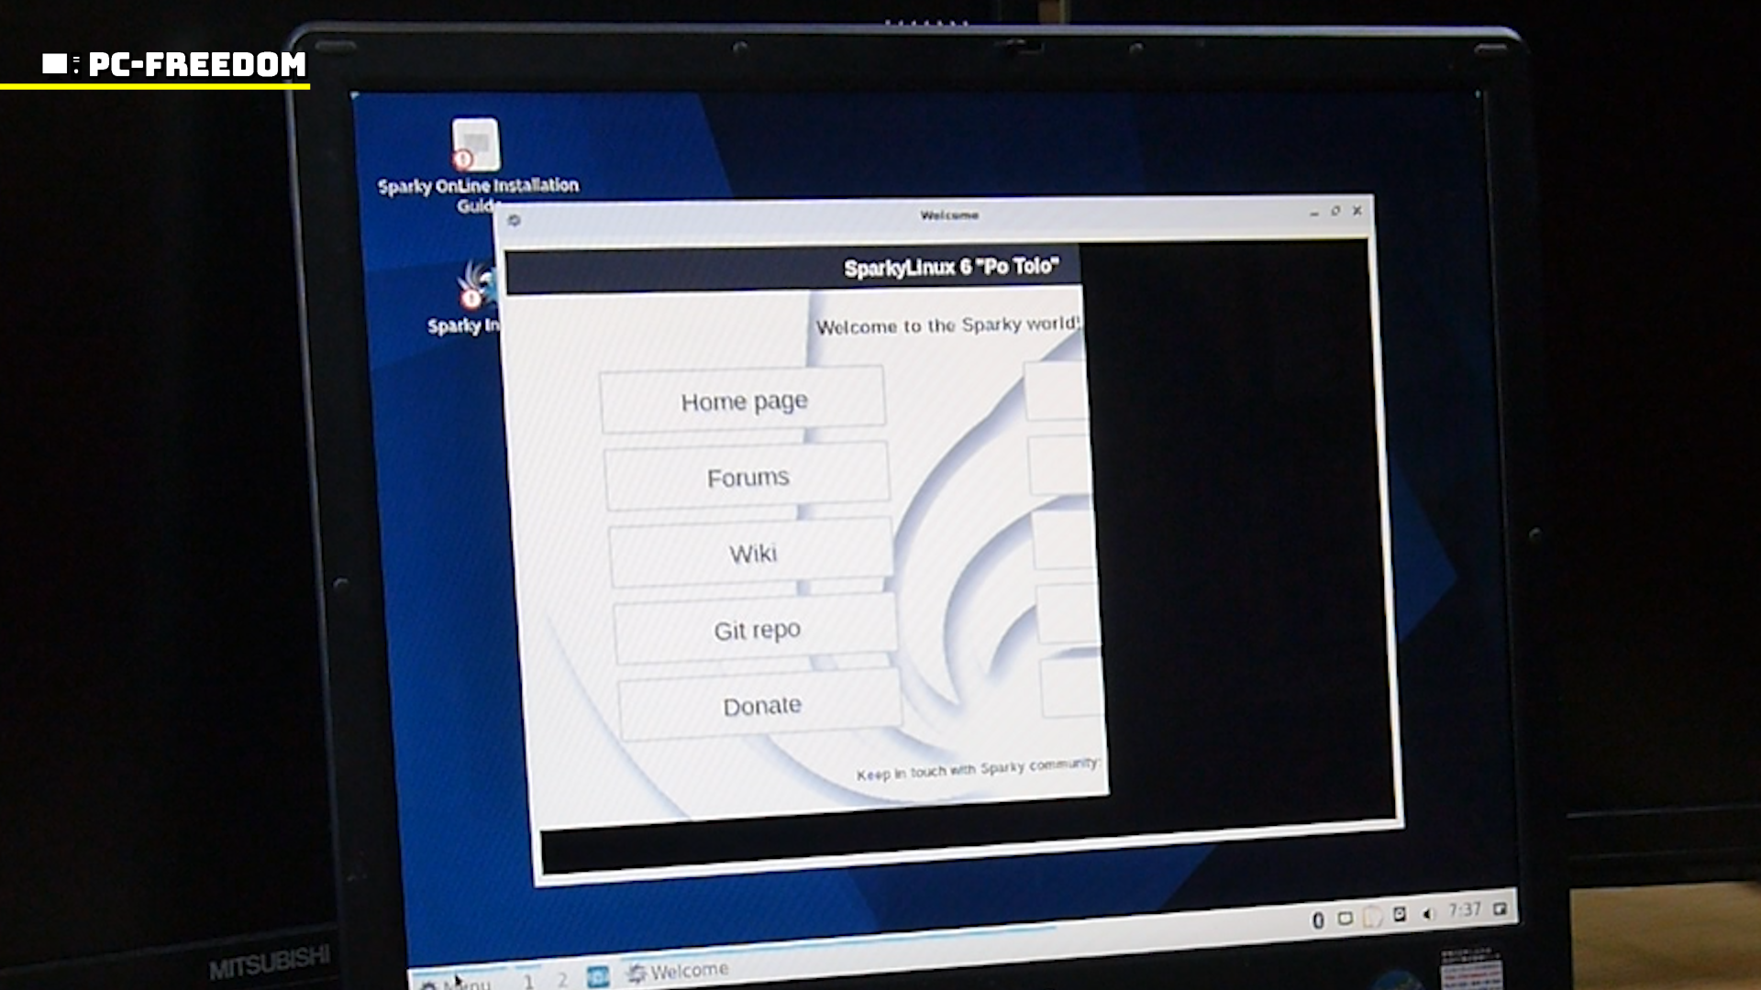This screenshot has height=990, width=1761.
Task: Click tray icon immediately left of the speaker
Action: tap(1399, 914)
